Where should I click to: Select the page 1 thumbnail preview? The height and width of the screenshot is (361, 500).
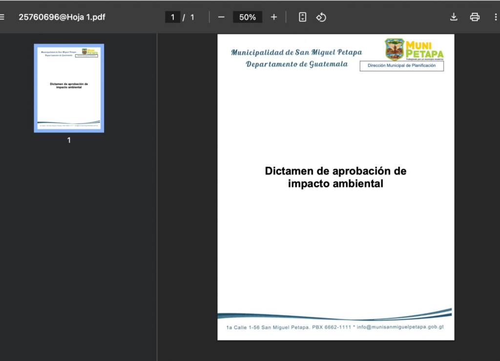pyautogui.click(x=69, y=88)
